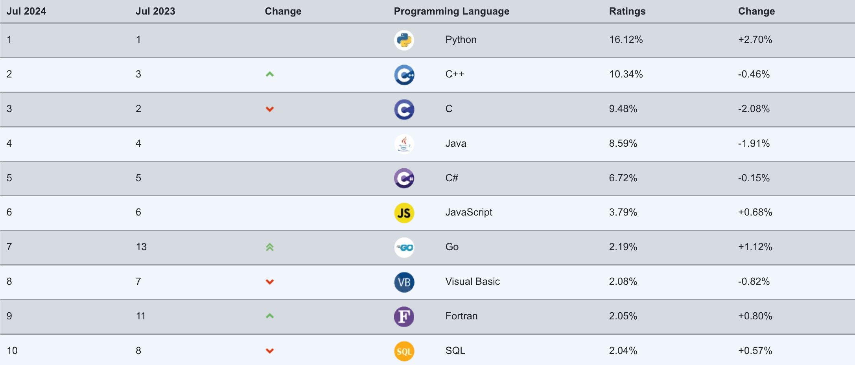This screenshot has height=365, width=855.
Task: Click the C++ logo icon
Action: 404,75
